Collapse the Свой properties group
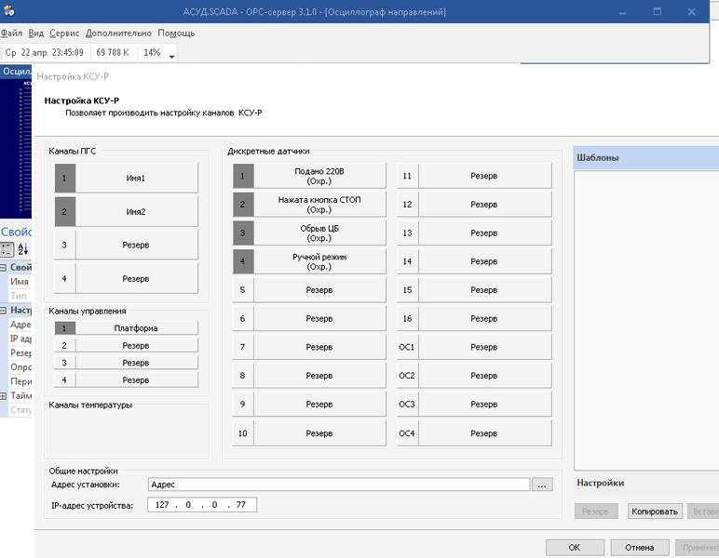 [x=3, y=267]
